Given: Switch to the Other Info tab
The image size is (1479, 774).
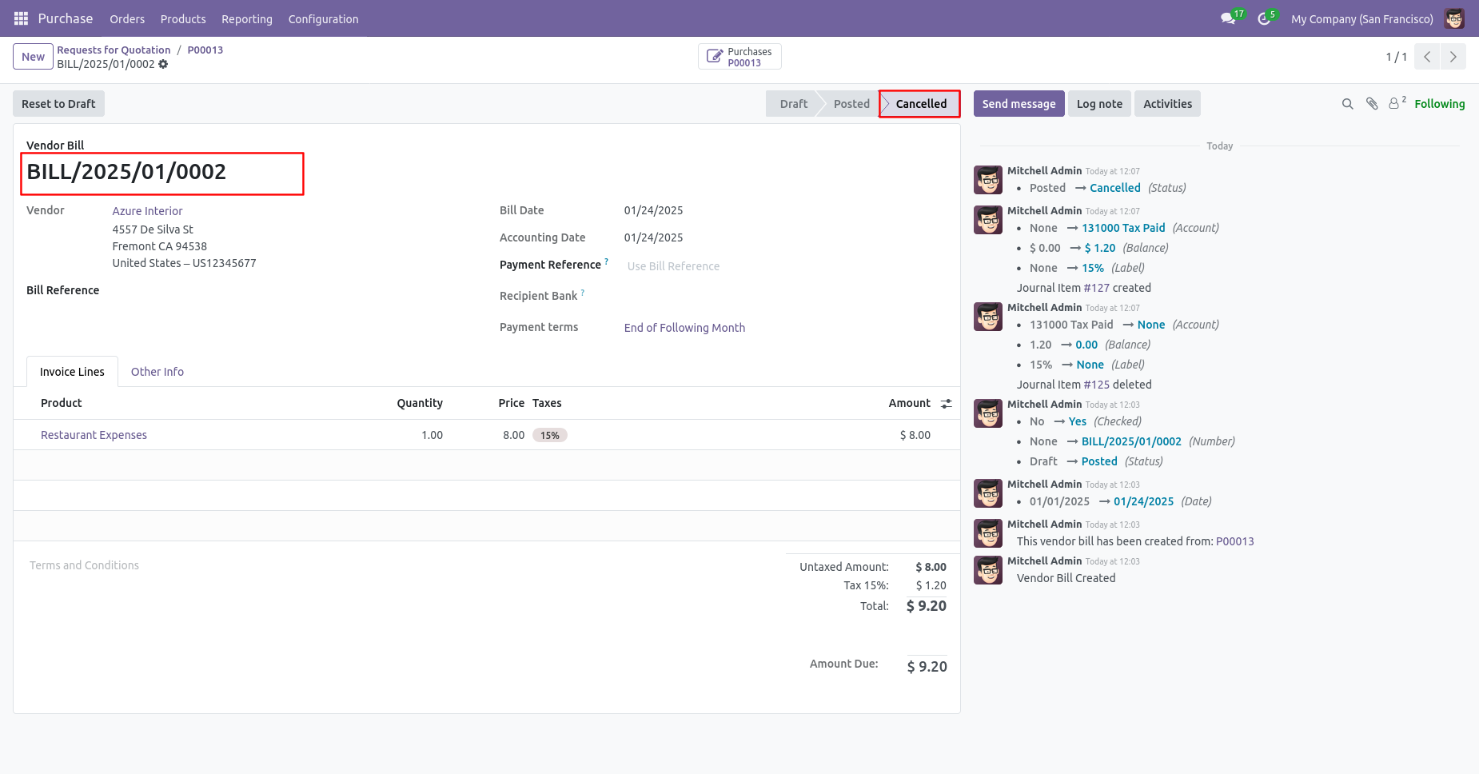Looking at the screenshot, I should pyautogui.click(x=157, y=372).
